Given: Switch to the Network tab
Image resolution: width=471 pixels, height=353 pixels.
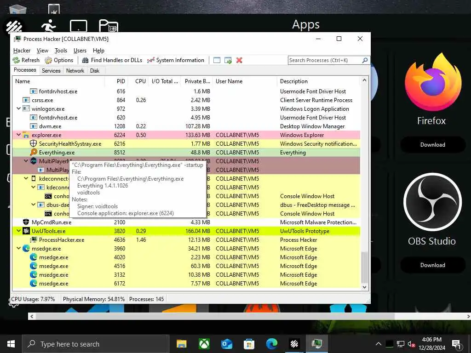Looking at the screenshot, I should pos(75,70).
